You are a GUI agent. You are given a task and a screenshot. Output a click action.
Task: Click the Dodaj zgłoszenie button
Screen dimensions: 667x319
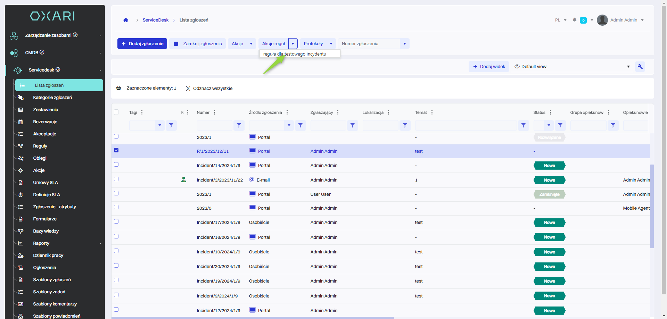click(x=142, y=44)
